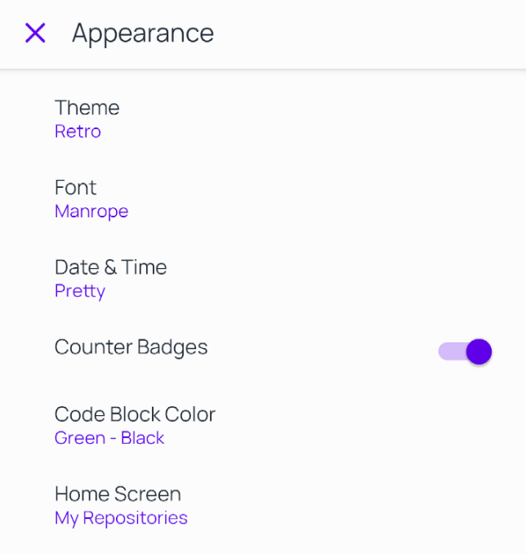Change the Font setting
The width and height of the screenshot is (526, 554).
(263, 199)
